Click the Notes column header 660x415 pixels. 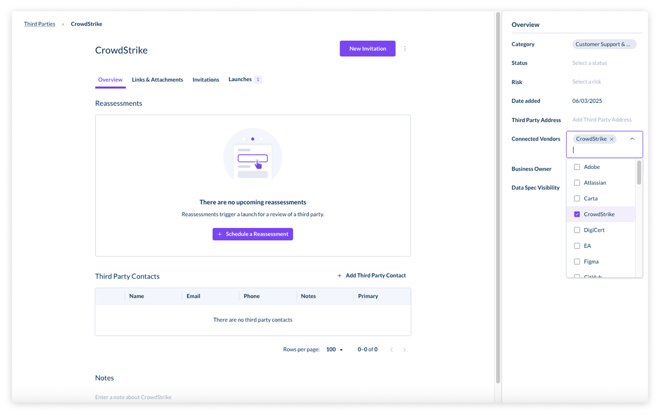tap(308, 296)
